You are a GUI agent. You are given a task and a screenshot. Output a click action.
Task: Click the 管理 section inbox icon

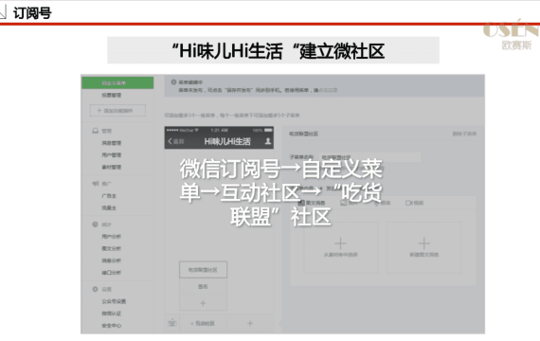point(96,131)
